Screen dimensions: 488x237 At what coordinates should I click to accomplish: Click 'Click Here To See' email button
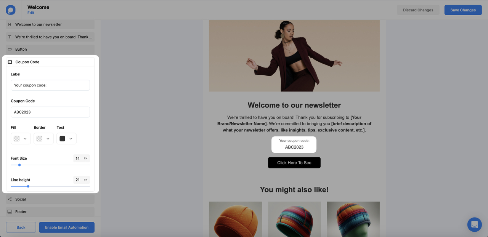tap(294, 163)
